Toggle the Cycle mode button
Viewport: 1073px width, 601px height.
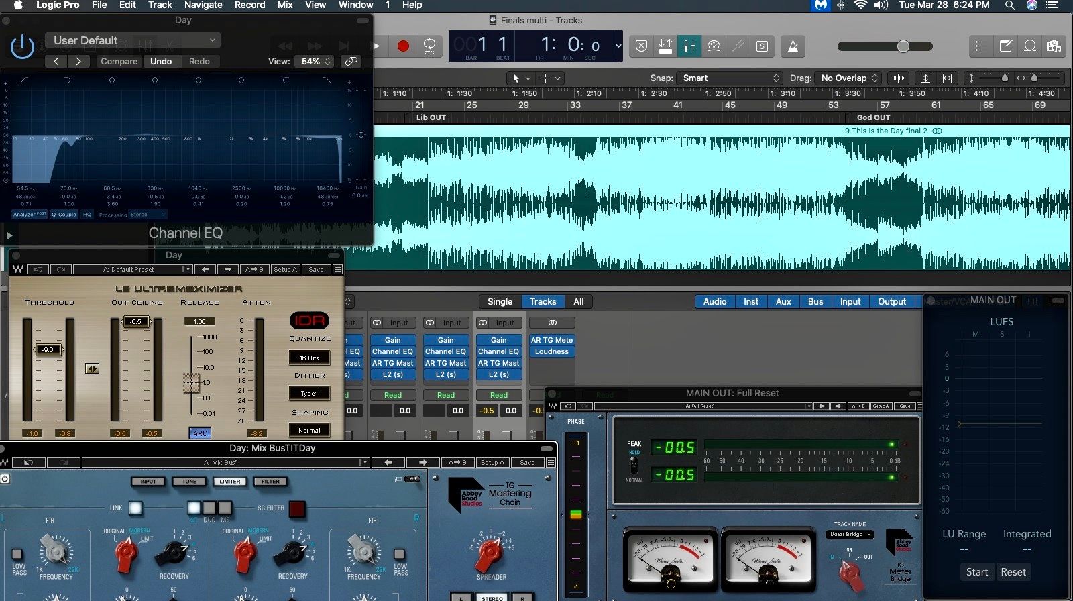pyautogui.click(x=429, y=46)
